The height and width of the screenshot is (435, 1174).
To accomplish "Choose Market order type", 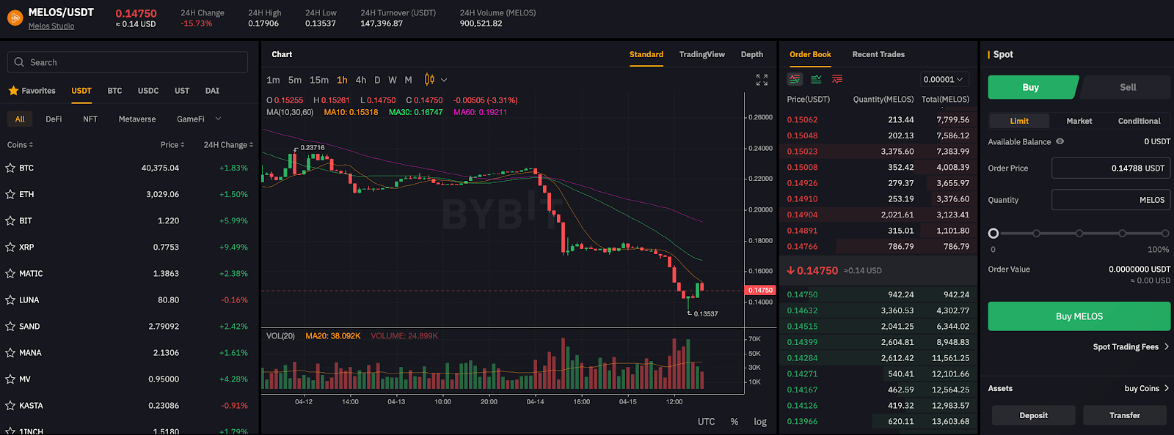I will tap(1079, 121).
